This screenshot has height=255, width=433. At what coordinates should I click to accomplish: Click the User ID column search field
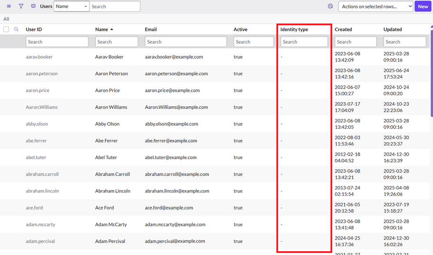click(x=57, y=42)
